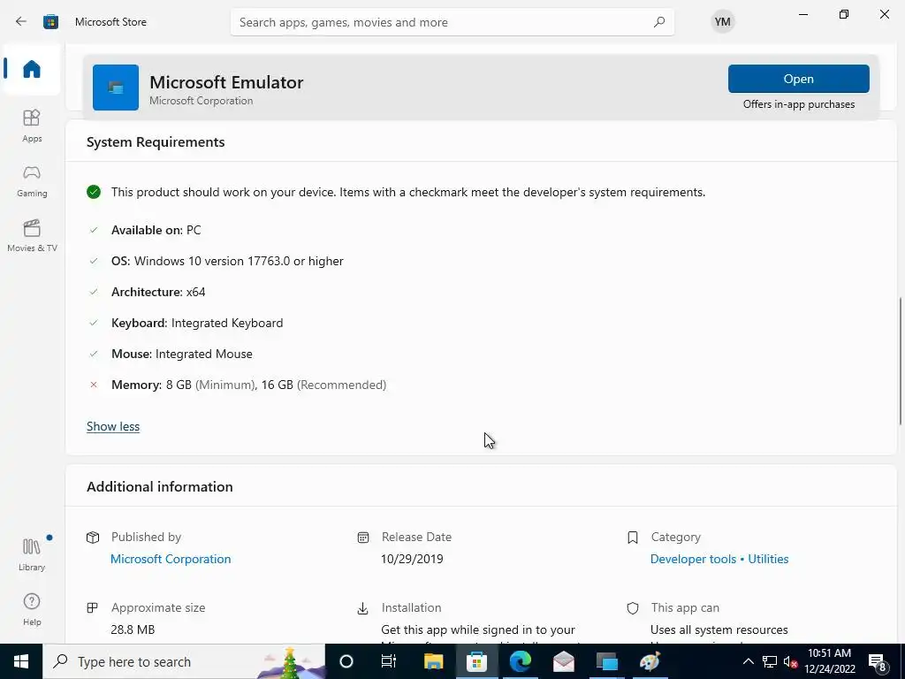Open the Utilities category link
This screenshot has height=679, width=905.
(x=768, y=559)
